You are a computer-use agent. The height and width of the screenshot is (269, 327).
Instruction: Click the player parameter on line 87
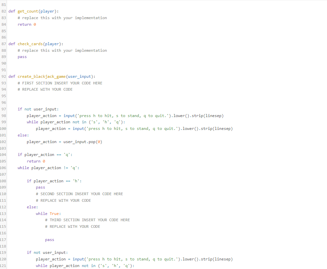(x=52, y=44)
